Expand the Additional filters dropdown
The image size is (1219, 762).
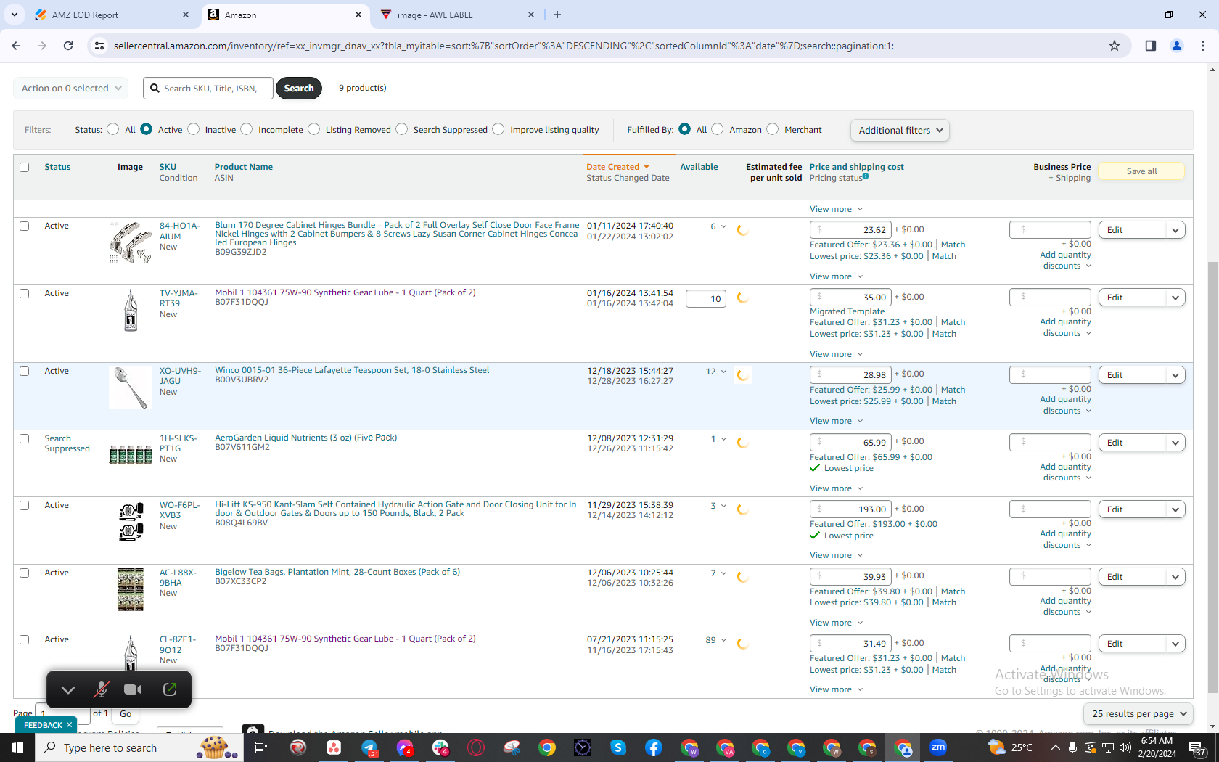(x=900, y=130)
